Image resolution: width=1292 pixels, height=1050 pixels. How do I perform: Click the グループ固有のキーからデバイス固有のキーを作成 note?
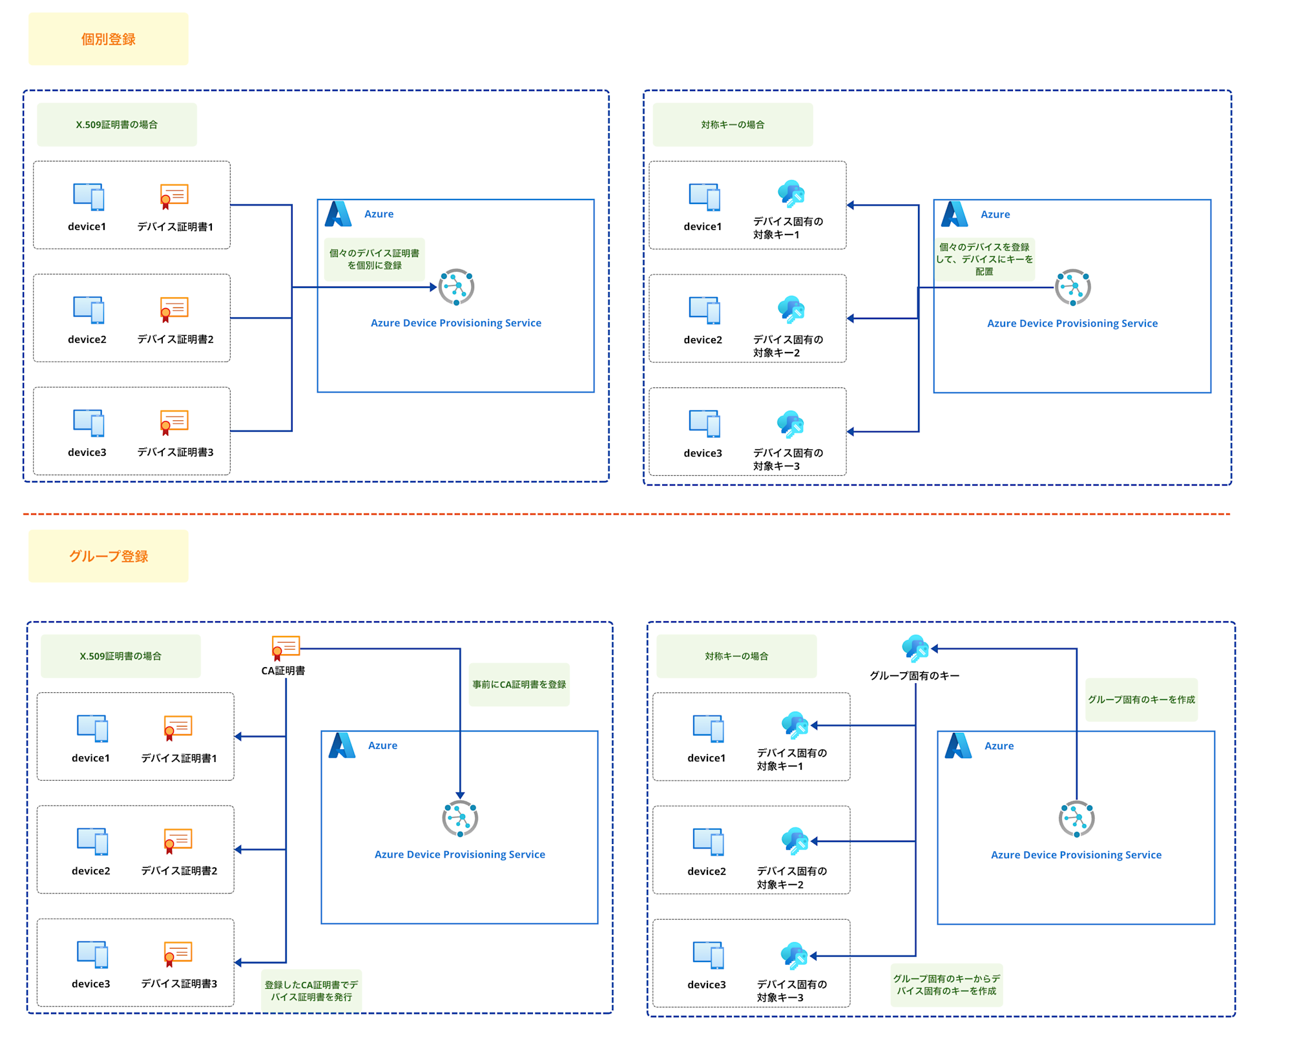pyautogui.click(x=946, y=985)
